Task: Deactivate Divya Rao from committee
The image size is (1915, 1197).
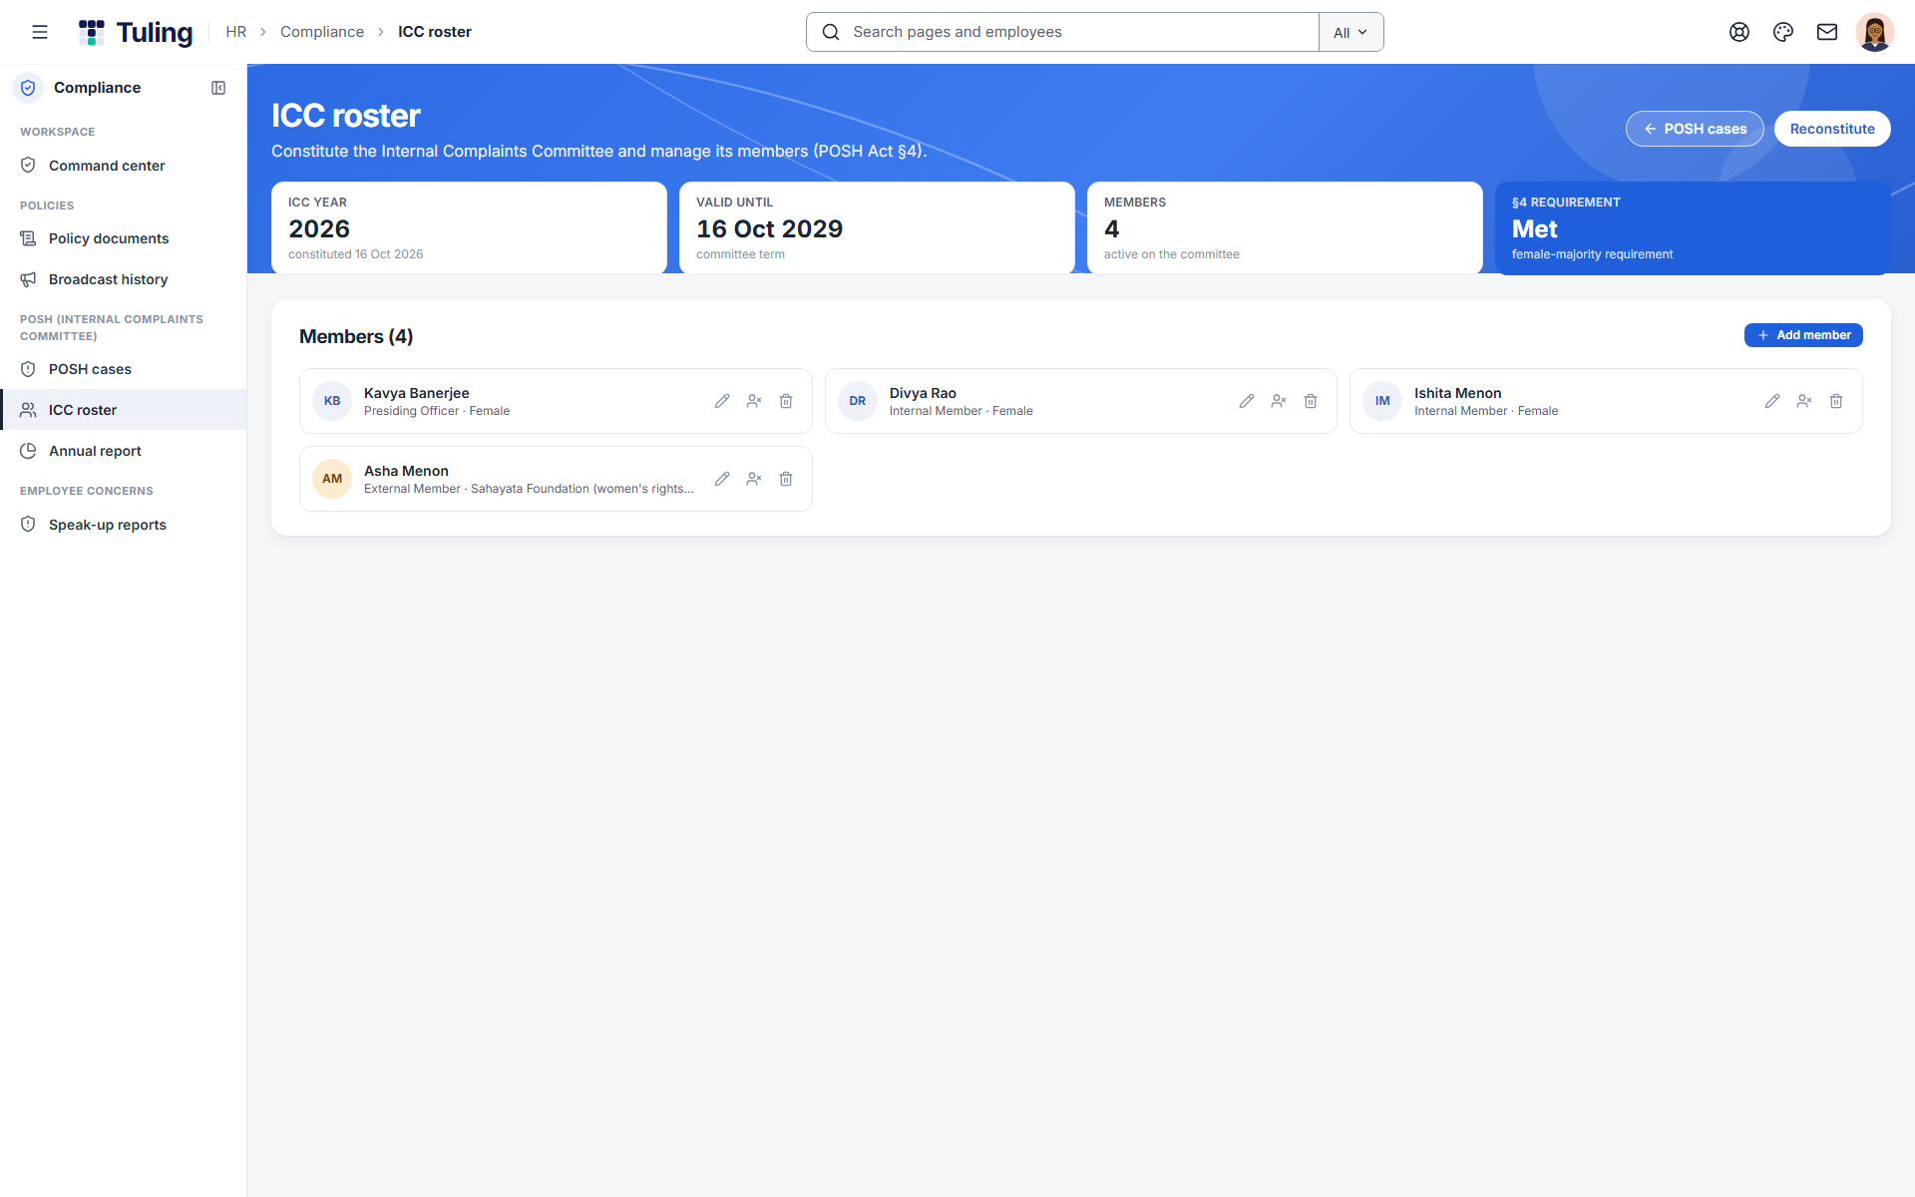Action: [1279, 401]
